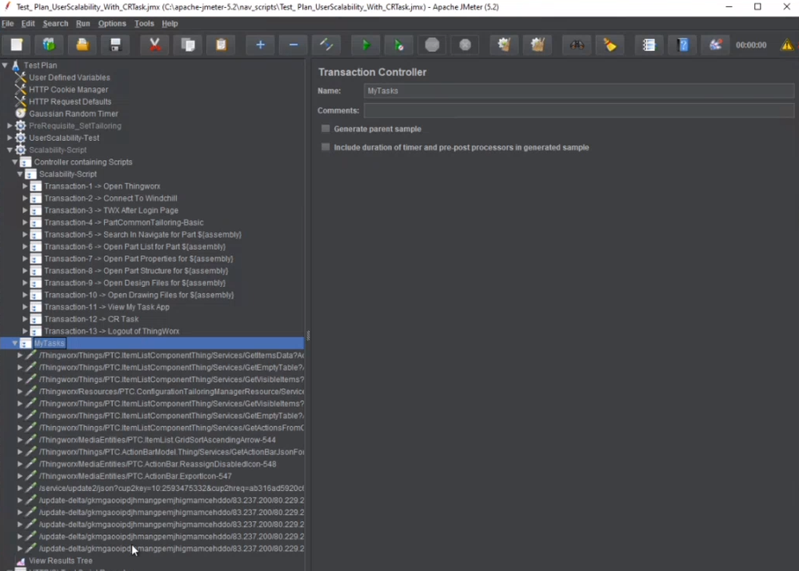Select User Defined Variables element

click(70, 78)
